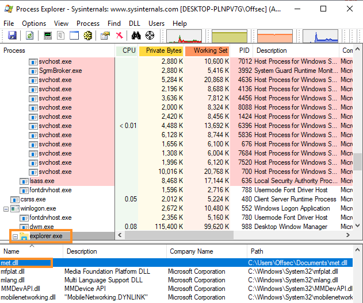
Task: Click the Find Window's Process crosshair icon
Action: pyautogui.click(x=150, y=36)
